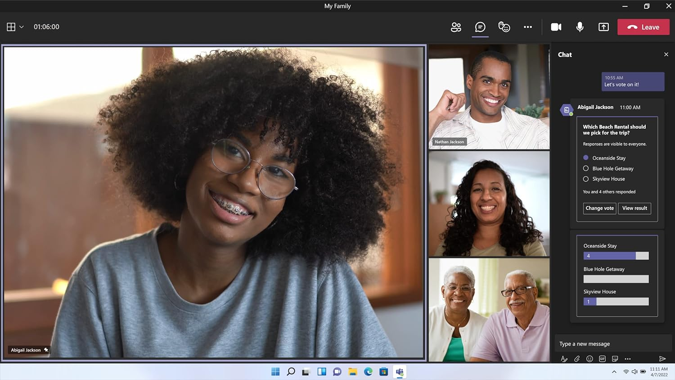Open the Reactions menu icon

click(504, 27)
